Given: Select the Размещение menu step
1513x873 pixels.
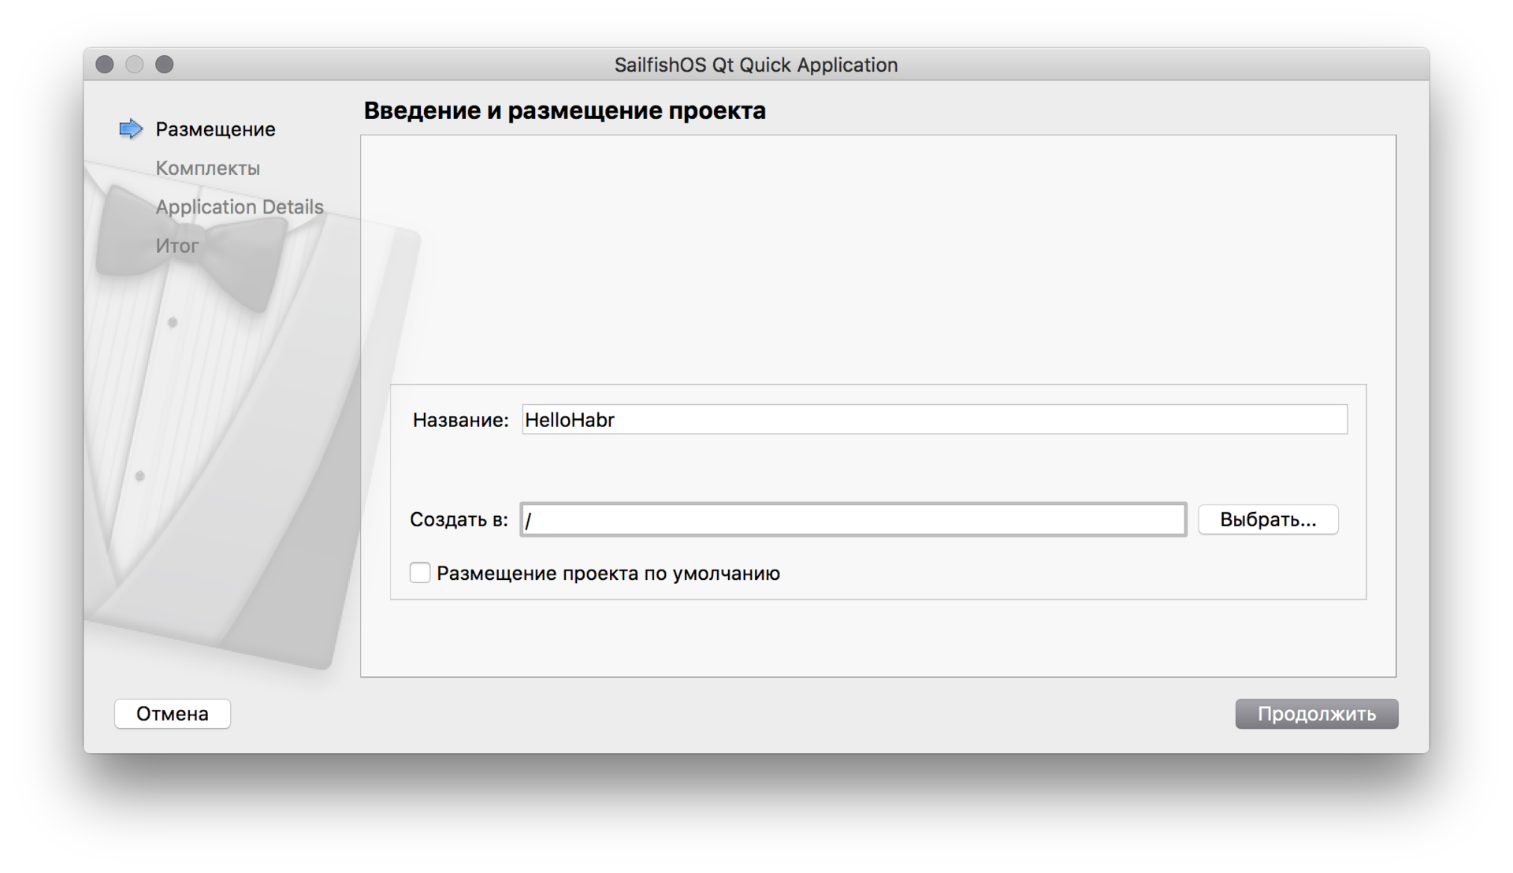Looking at the screenshot, I should point(215,129).
